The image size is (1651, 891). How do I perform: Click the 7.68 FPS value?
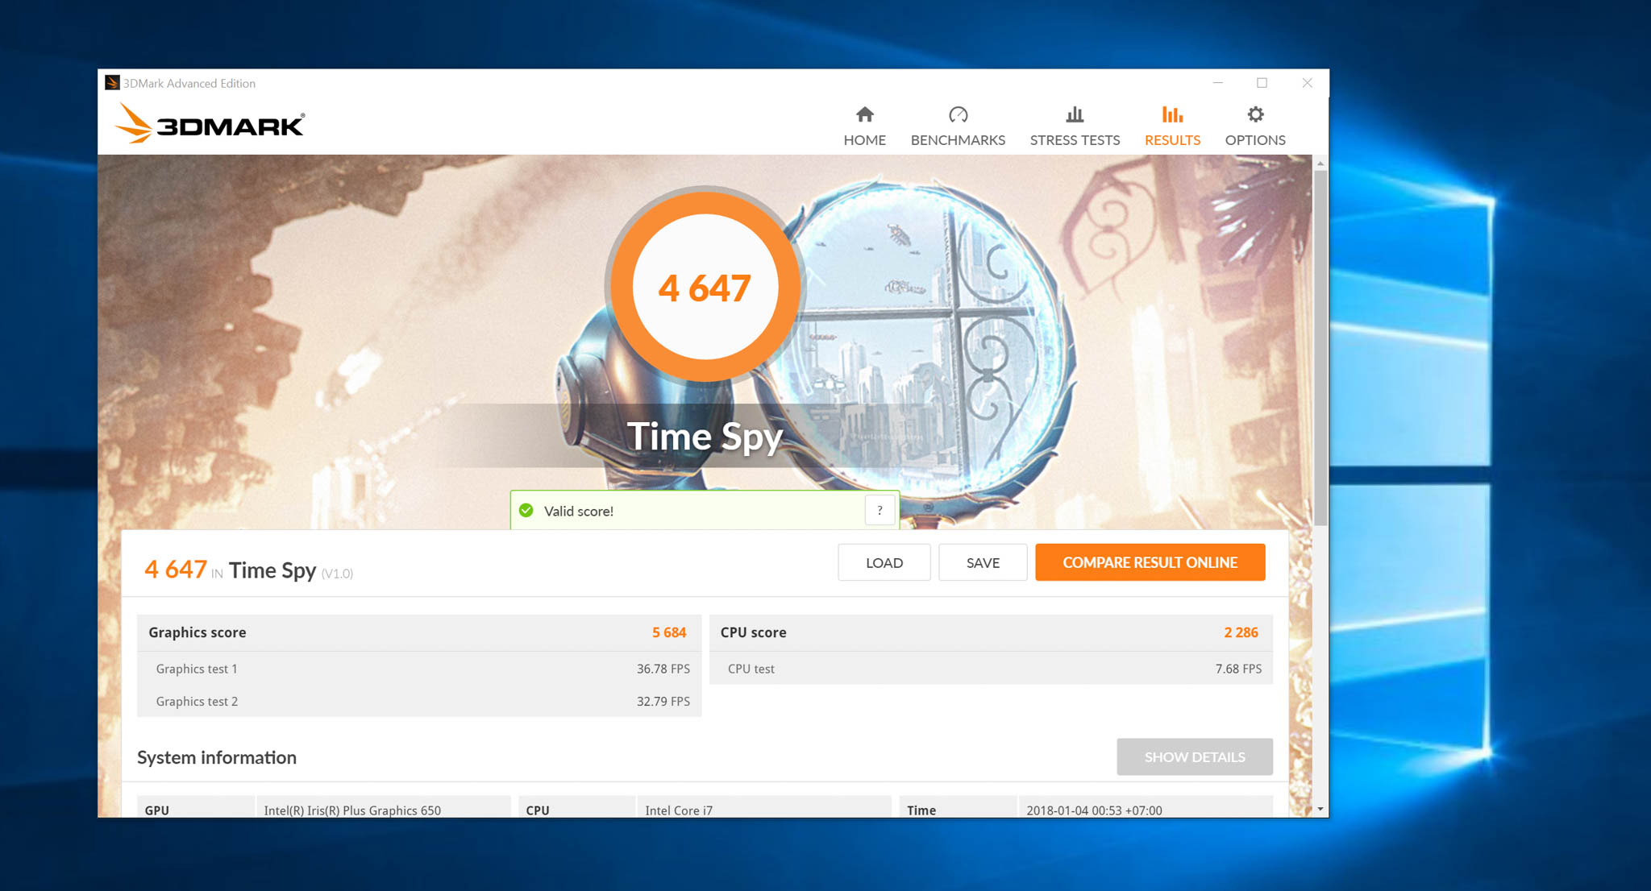click(1238, 669)
